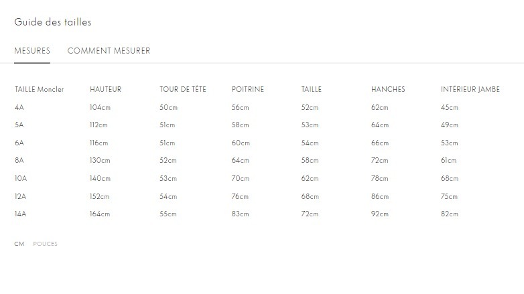Select the 10A size row label
This screenshot has width=524, height=294.
pos(21,179)
